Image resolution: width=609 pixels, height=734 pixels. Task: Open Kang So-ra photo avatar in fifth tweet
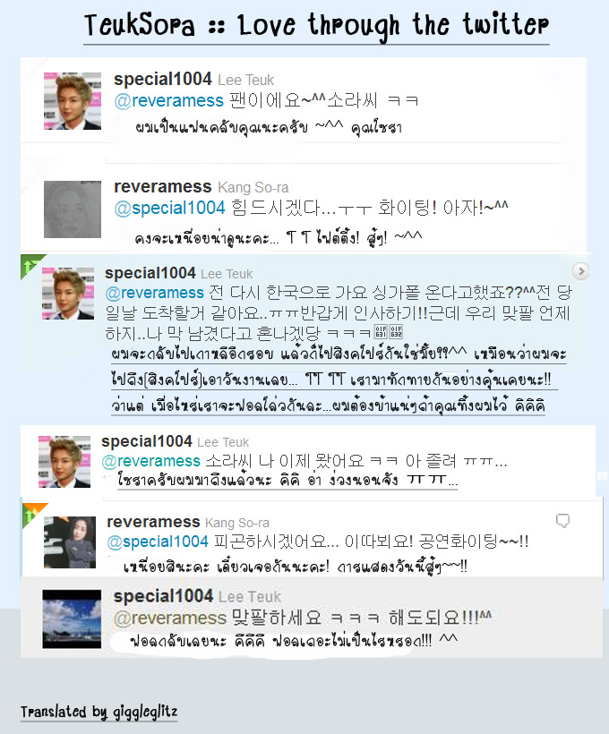(x=70, y=542)
